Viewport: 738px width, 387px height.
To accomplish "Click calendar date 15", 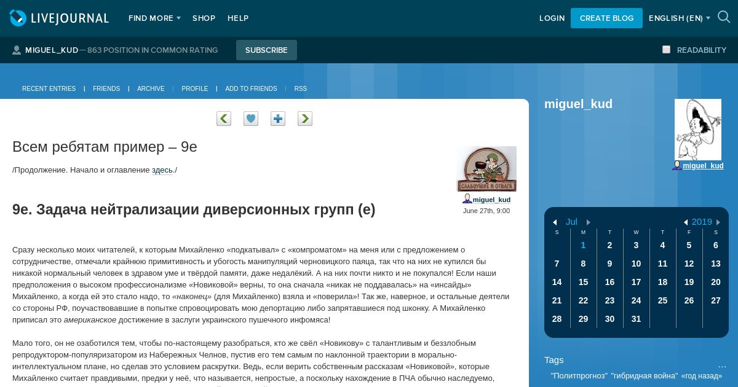I will [583, 282].
